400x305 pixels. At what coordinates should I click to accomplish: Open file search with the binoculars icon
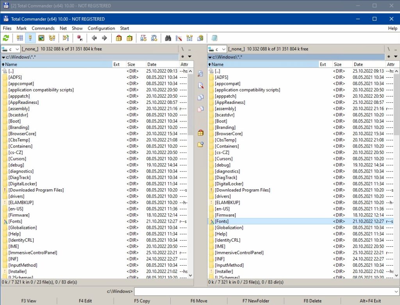[x=168, y=38]
